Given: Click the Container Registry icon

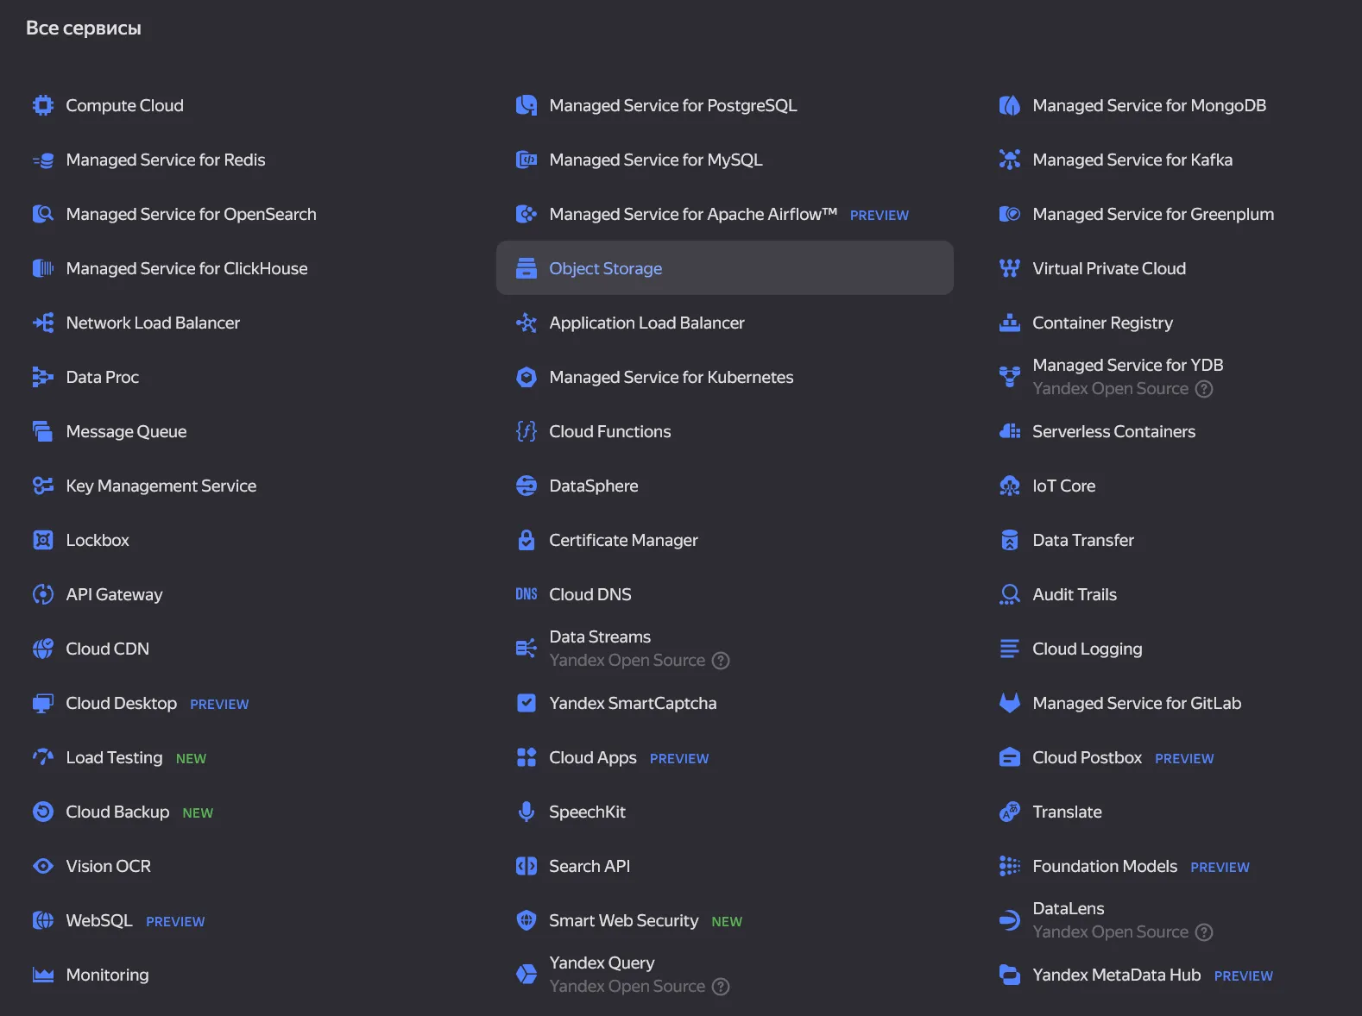Looking at the screenshot, I should pyautogui.click(x=1009, y=323).
